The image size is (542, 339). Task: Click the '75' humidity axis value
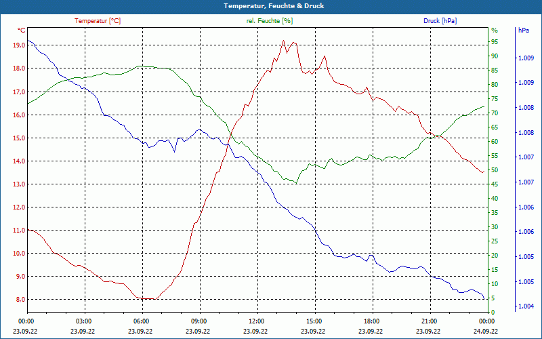coord(495,99)
